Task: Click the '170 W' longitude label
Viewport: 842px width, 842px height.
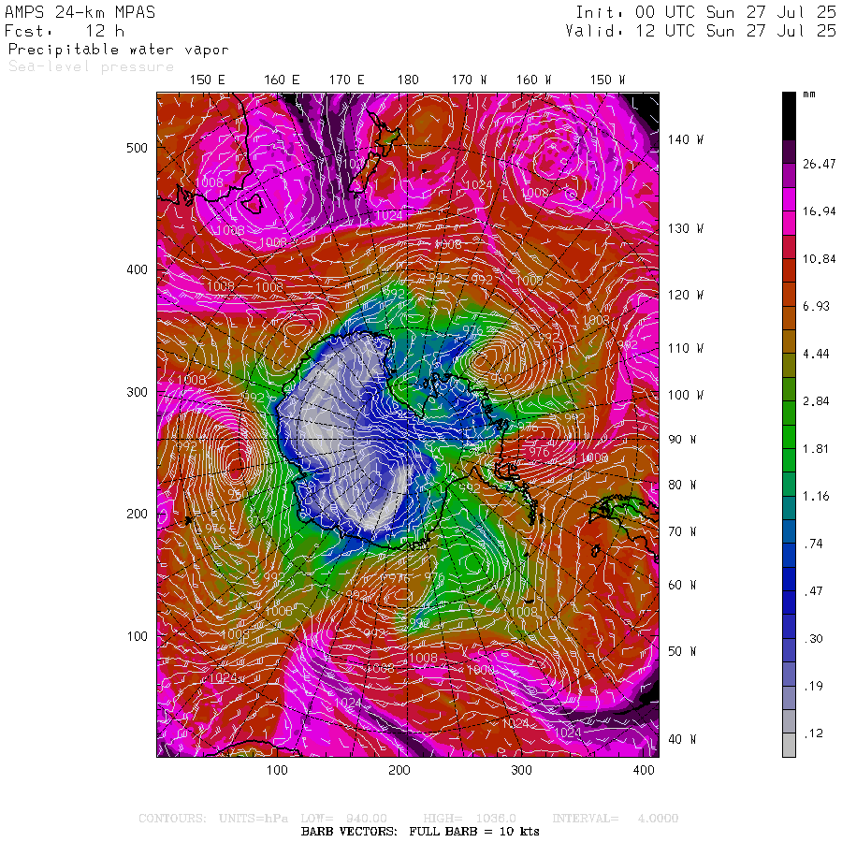Action: pyautogui.click(x=470, y=80)
